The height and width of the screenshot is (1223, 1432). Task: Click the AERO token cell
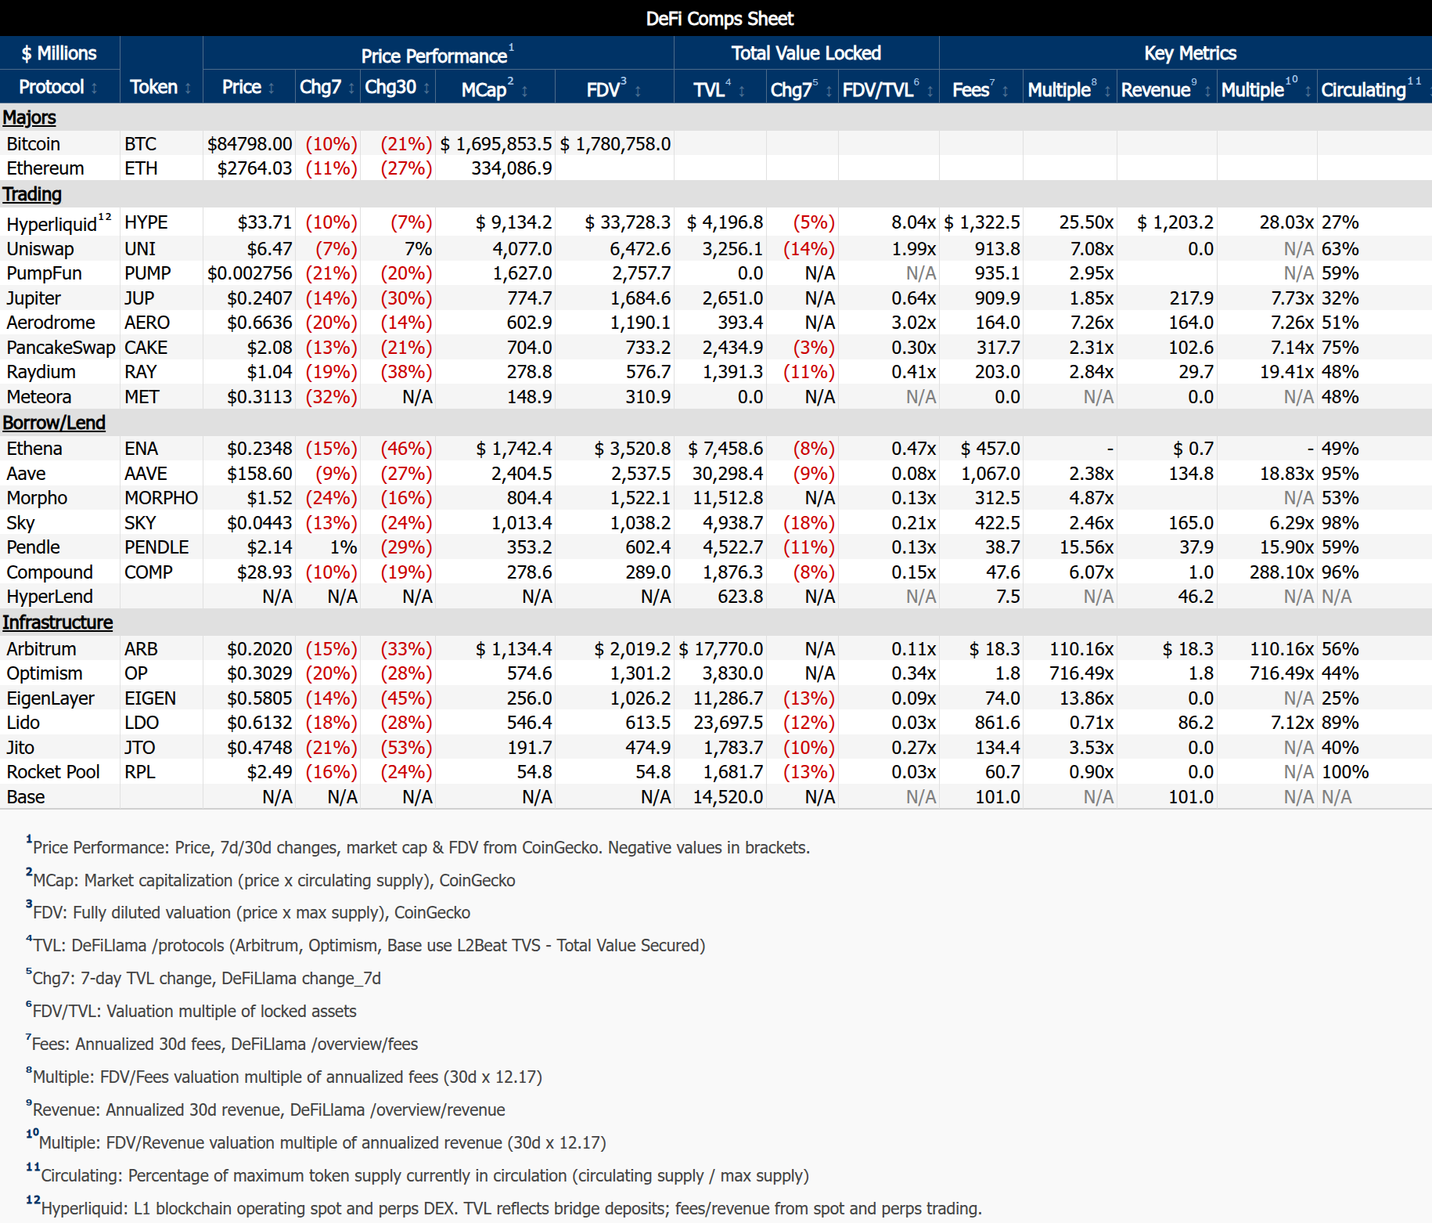[147, 323]
